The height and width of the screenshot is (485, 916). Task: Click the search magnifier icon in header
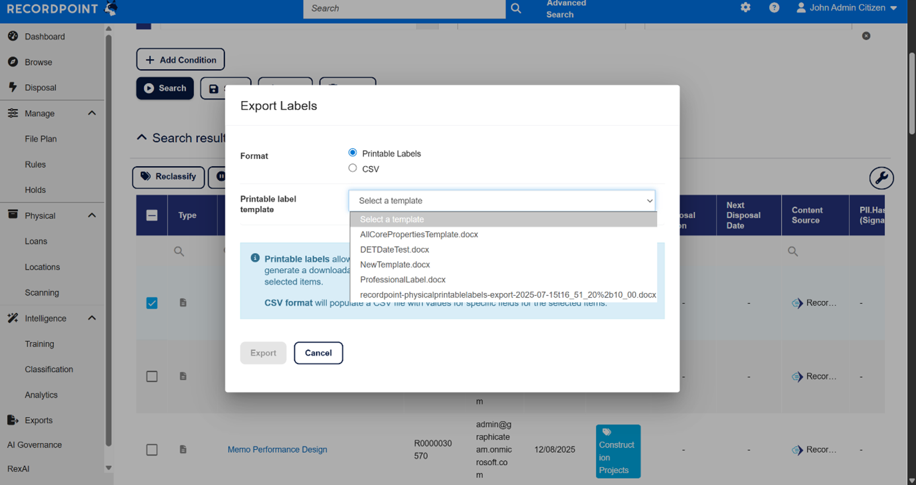[x=516, y=9]
